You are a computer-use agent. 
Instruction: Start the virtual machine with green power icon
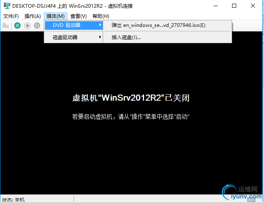click(x=17, y=26)
